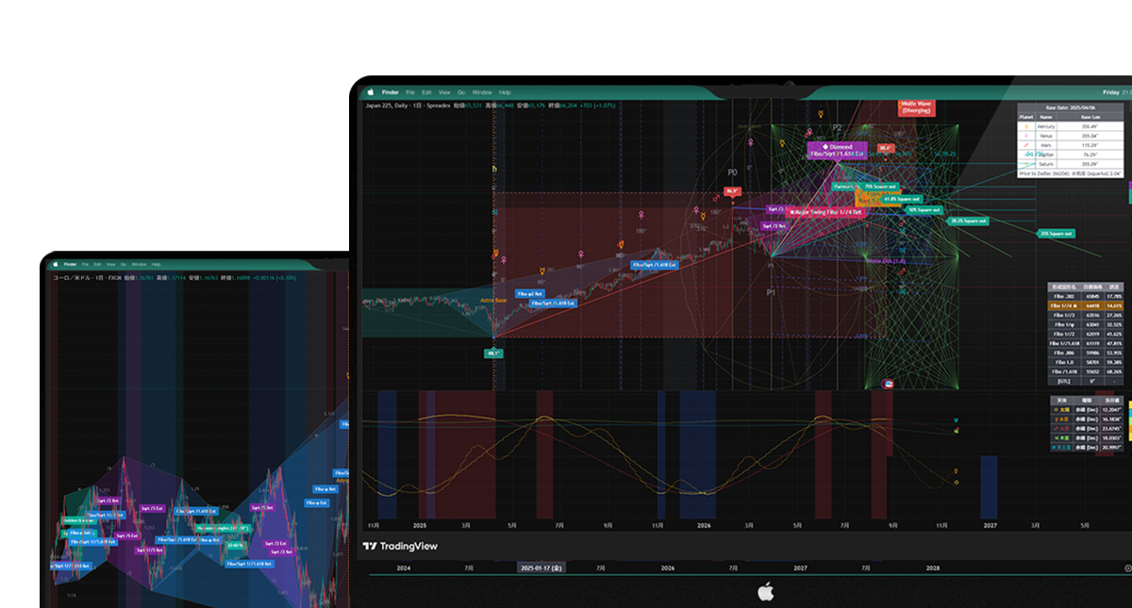Select the Wolfe Wave (Diverging) label
The width and height of the screenshot is (1132, 608).
(x=917, y=107)
